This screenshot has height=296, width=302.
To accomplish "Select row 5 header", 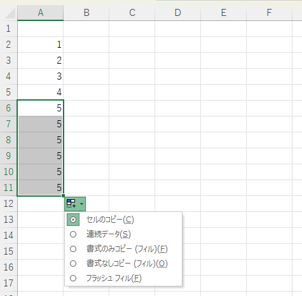I will pyautogui.click(x=8, y=92).
